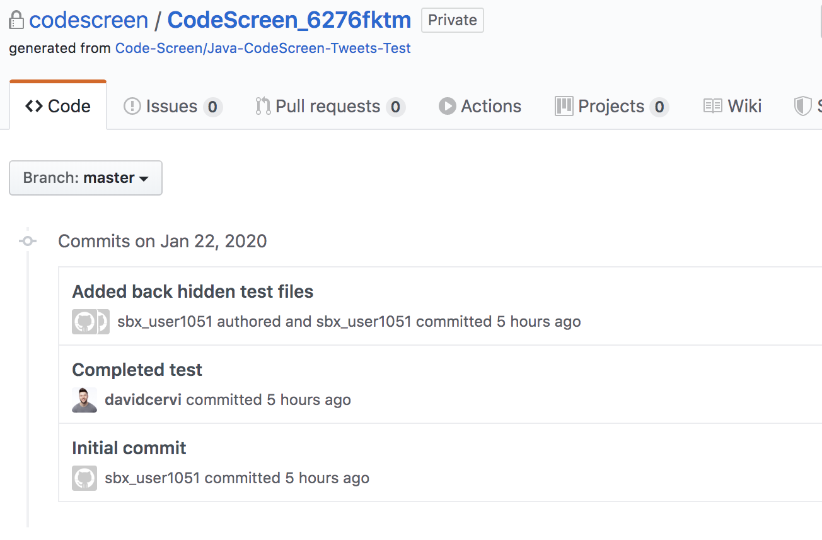Click the Security shield icon
The image size is (822, 540).
[802, 106]
